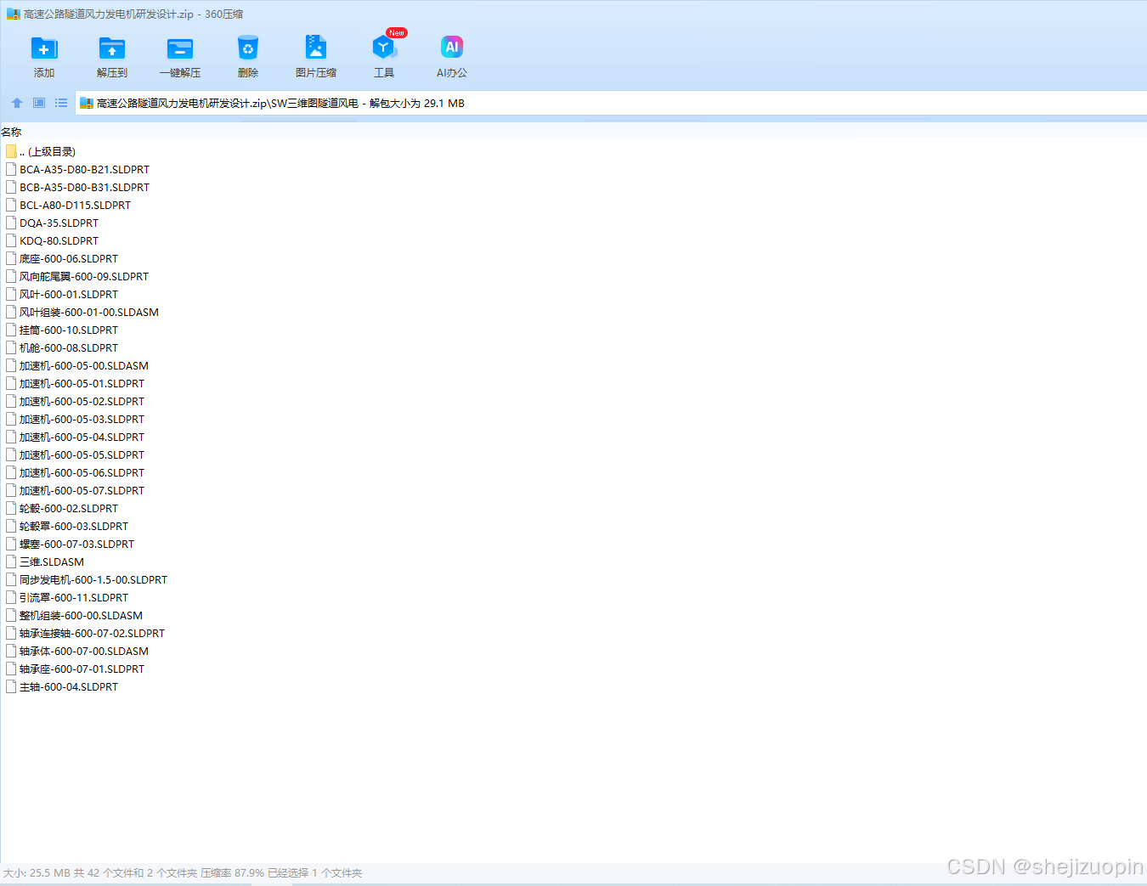Image resolution: width=1147 pixels, height=886 pixels.
Task: Select file 引流罩-600-11.SLDPRT
Action: click(x=67, y=597)
